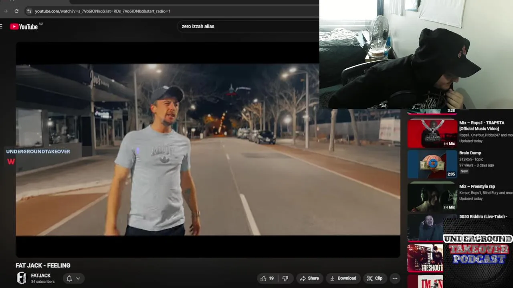This screenshot has width=513, height=288.
Task: Open the Freestyle rap mix thumbnail
Action: point(432,197)
